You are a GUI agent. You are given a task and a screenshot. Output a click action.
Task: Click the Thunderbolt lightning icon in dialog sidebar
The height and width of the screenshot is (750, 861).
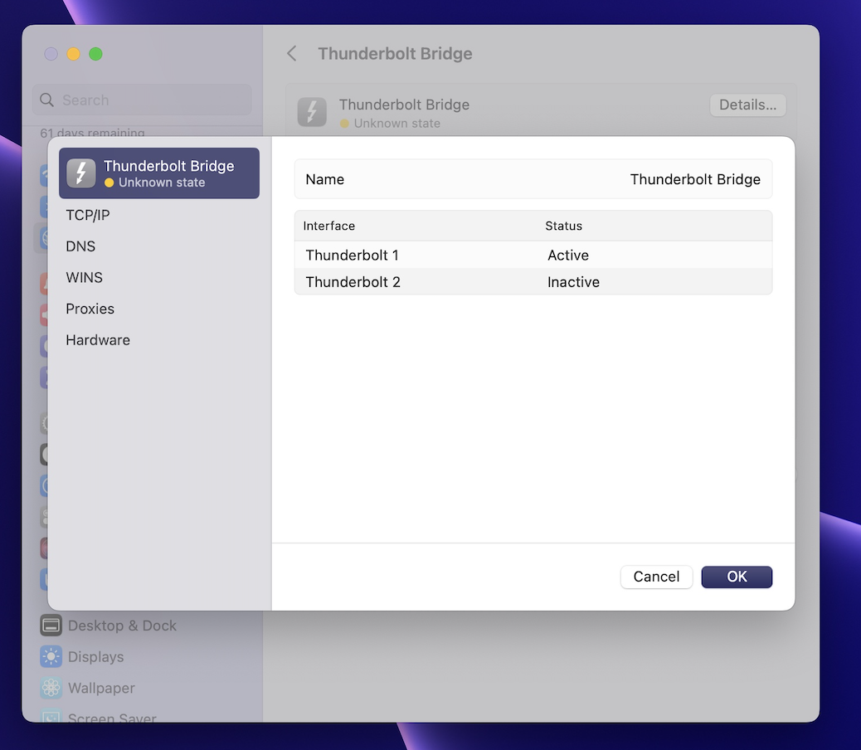pyautogui.click(x=81, y=173)
